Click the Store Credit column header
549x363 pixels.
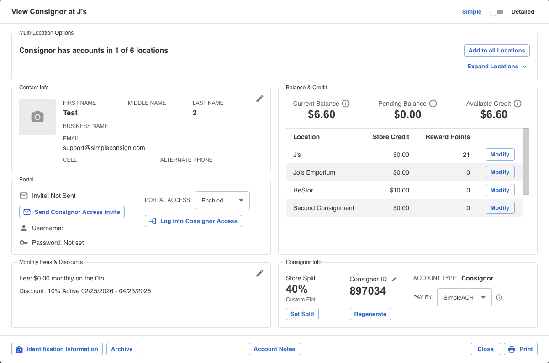click(391, 137)
